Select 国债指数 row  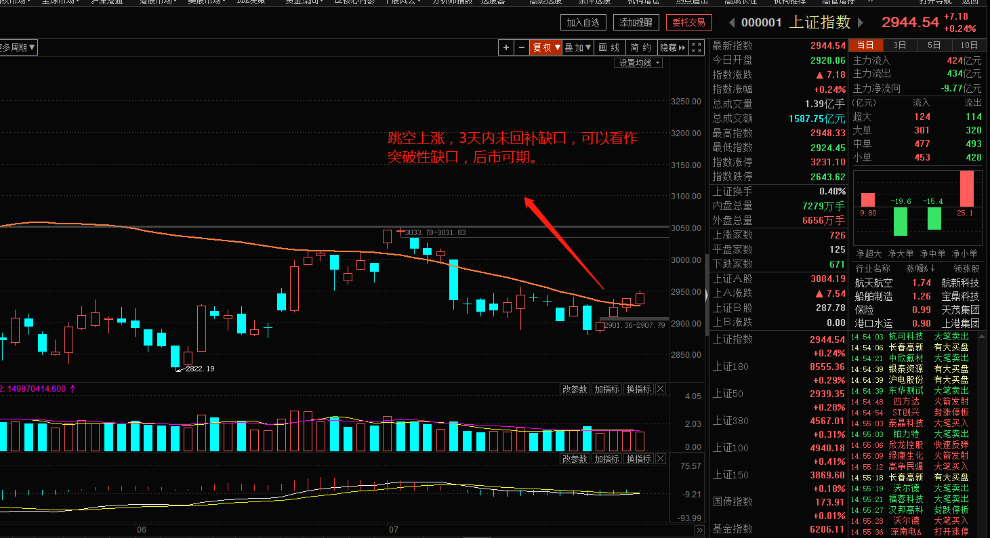click(x=779, y=508)
